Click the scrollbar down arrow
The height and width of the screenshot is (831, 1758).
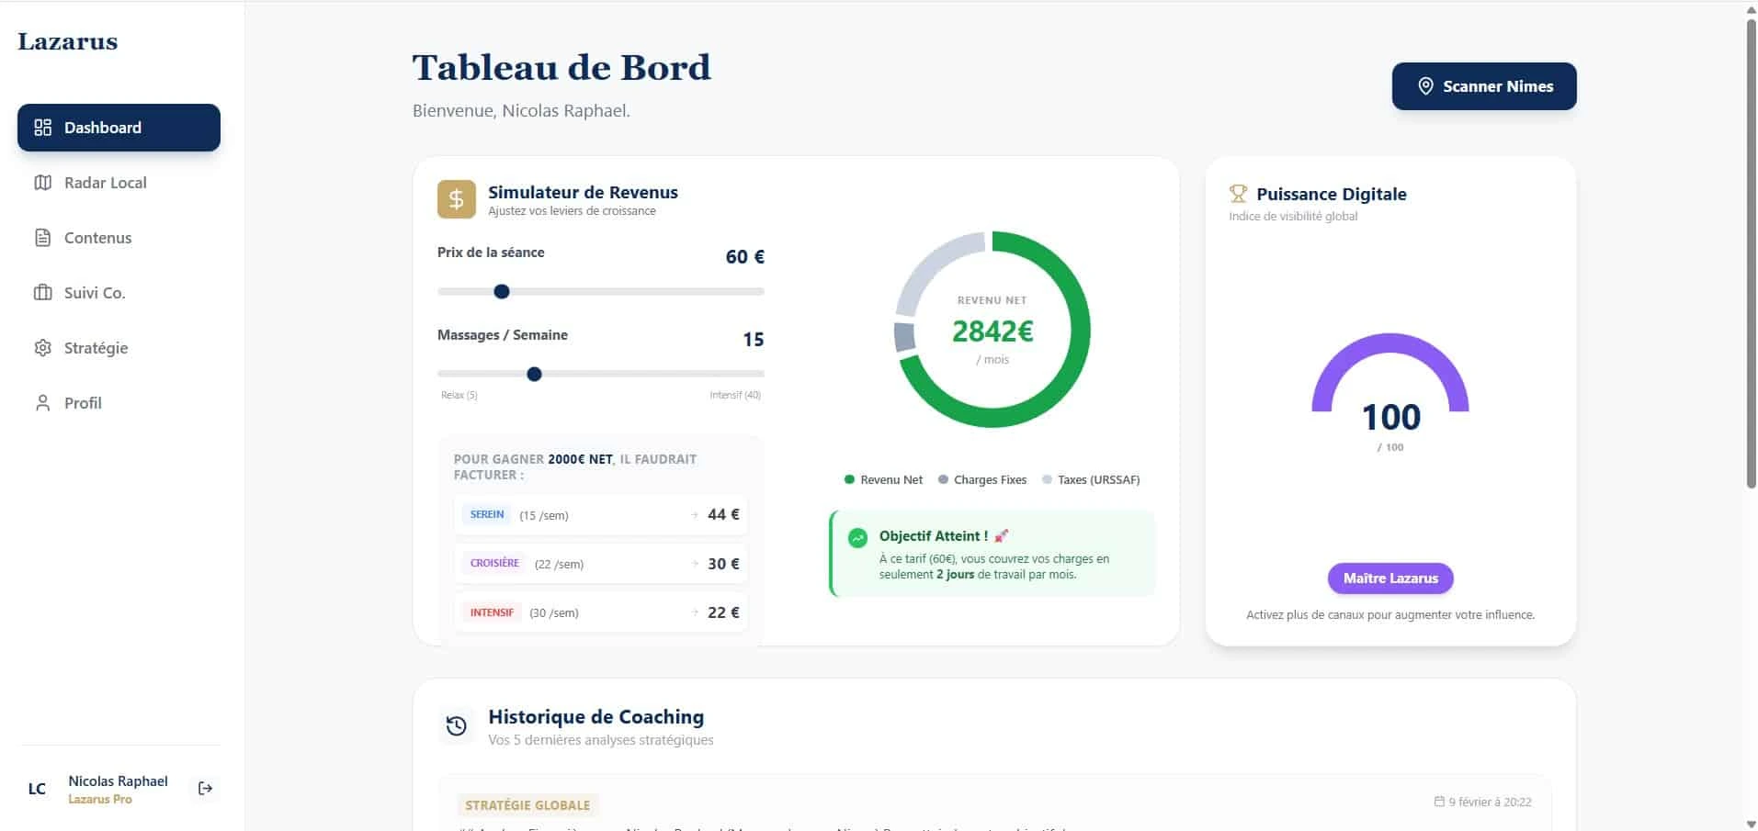pyautogui.click(x=1751, y=824)
